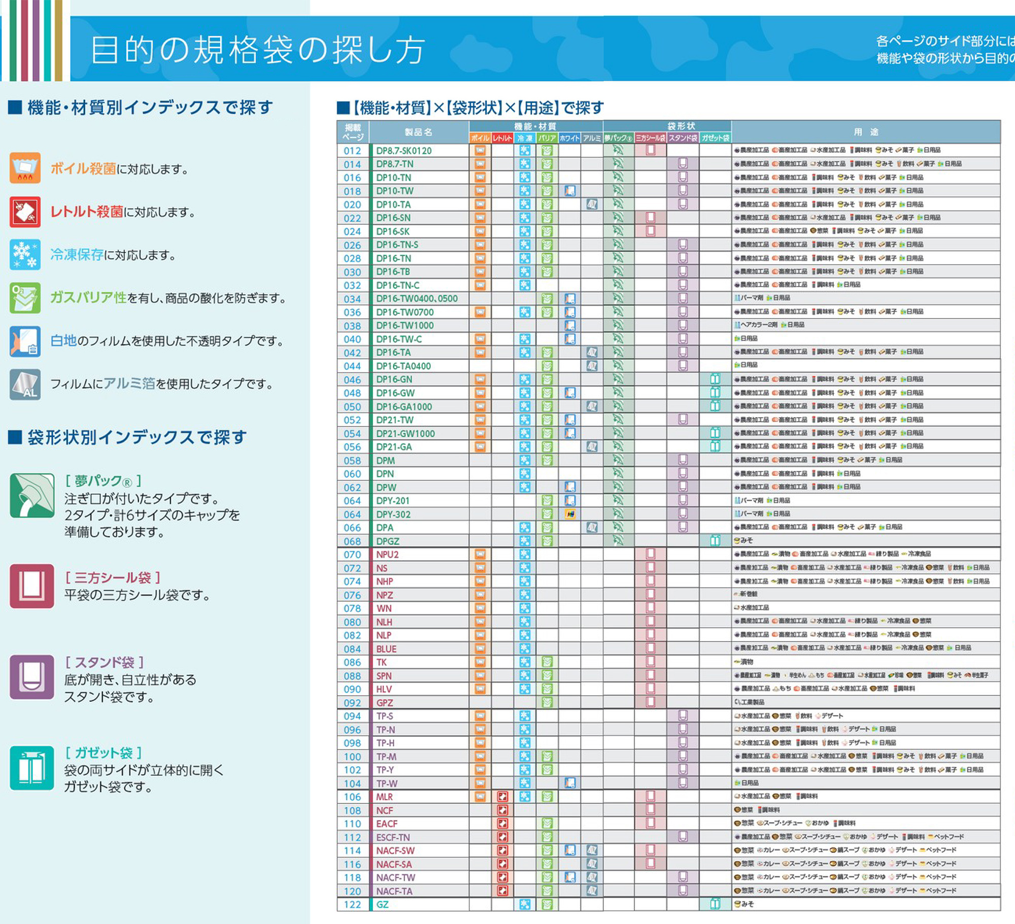Click product name EACF
The image size is (1015, 924).
[x=387, y=824]
